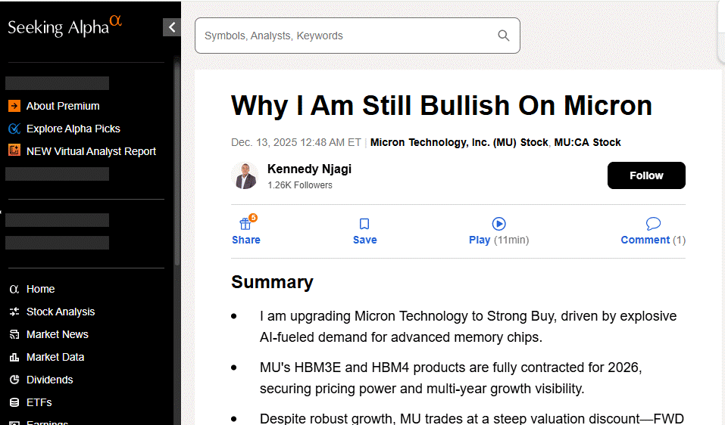Open Micron Technology, Inc. (MU) Stock link
Image resolution: width=725 pixels, height=425 pixels.
(458, 142)
